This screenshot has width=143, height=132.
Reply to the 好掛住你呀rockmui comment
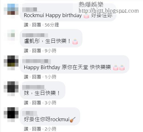pos(36,129)
